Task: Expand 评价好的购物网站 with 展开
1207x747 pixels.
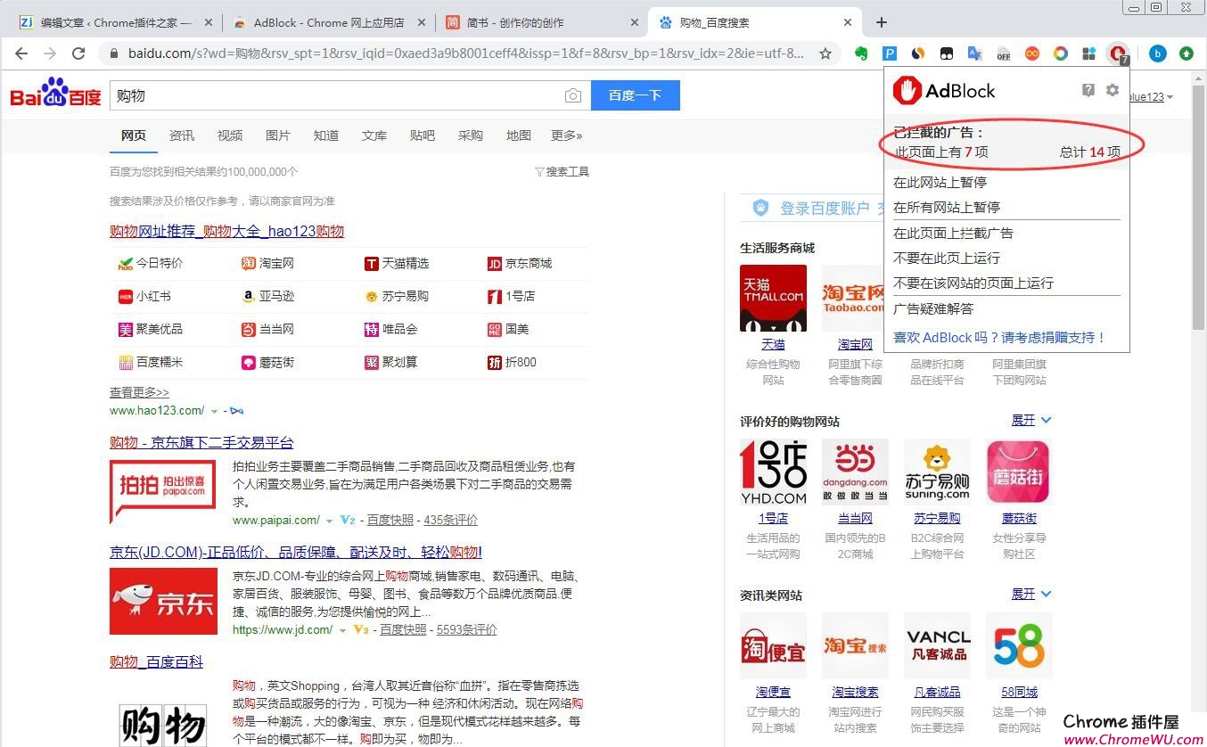Action: [1031, 420]
